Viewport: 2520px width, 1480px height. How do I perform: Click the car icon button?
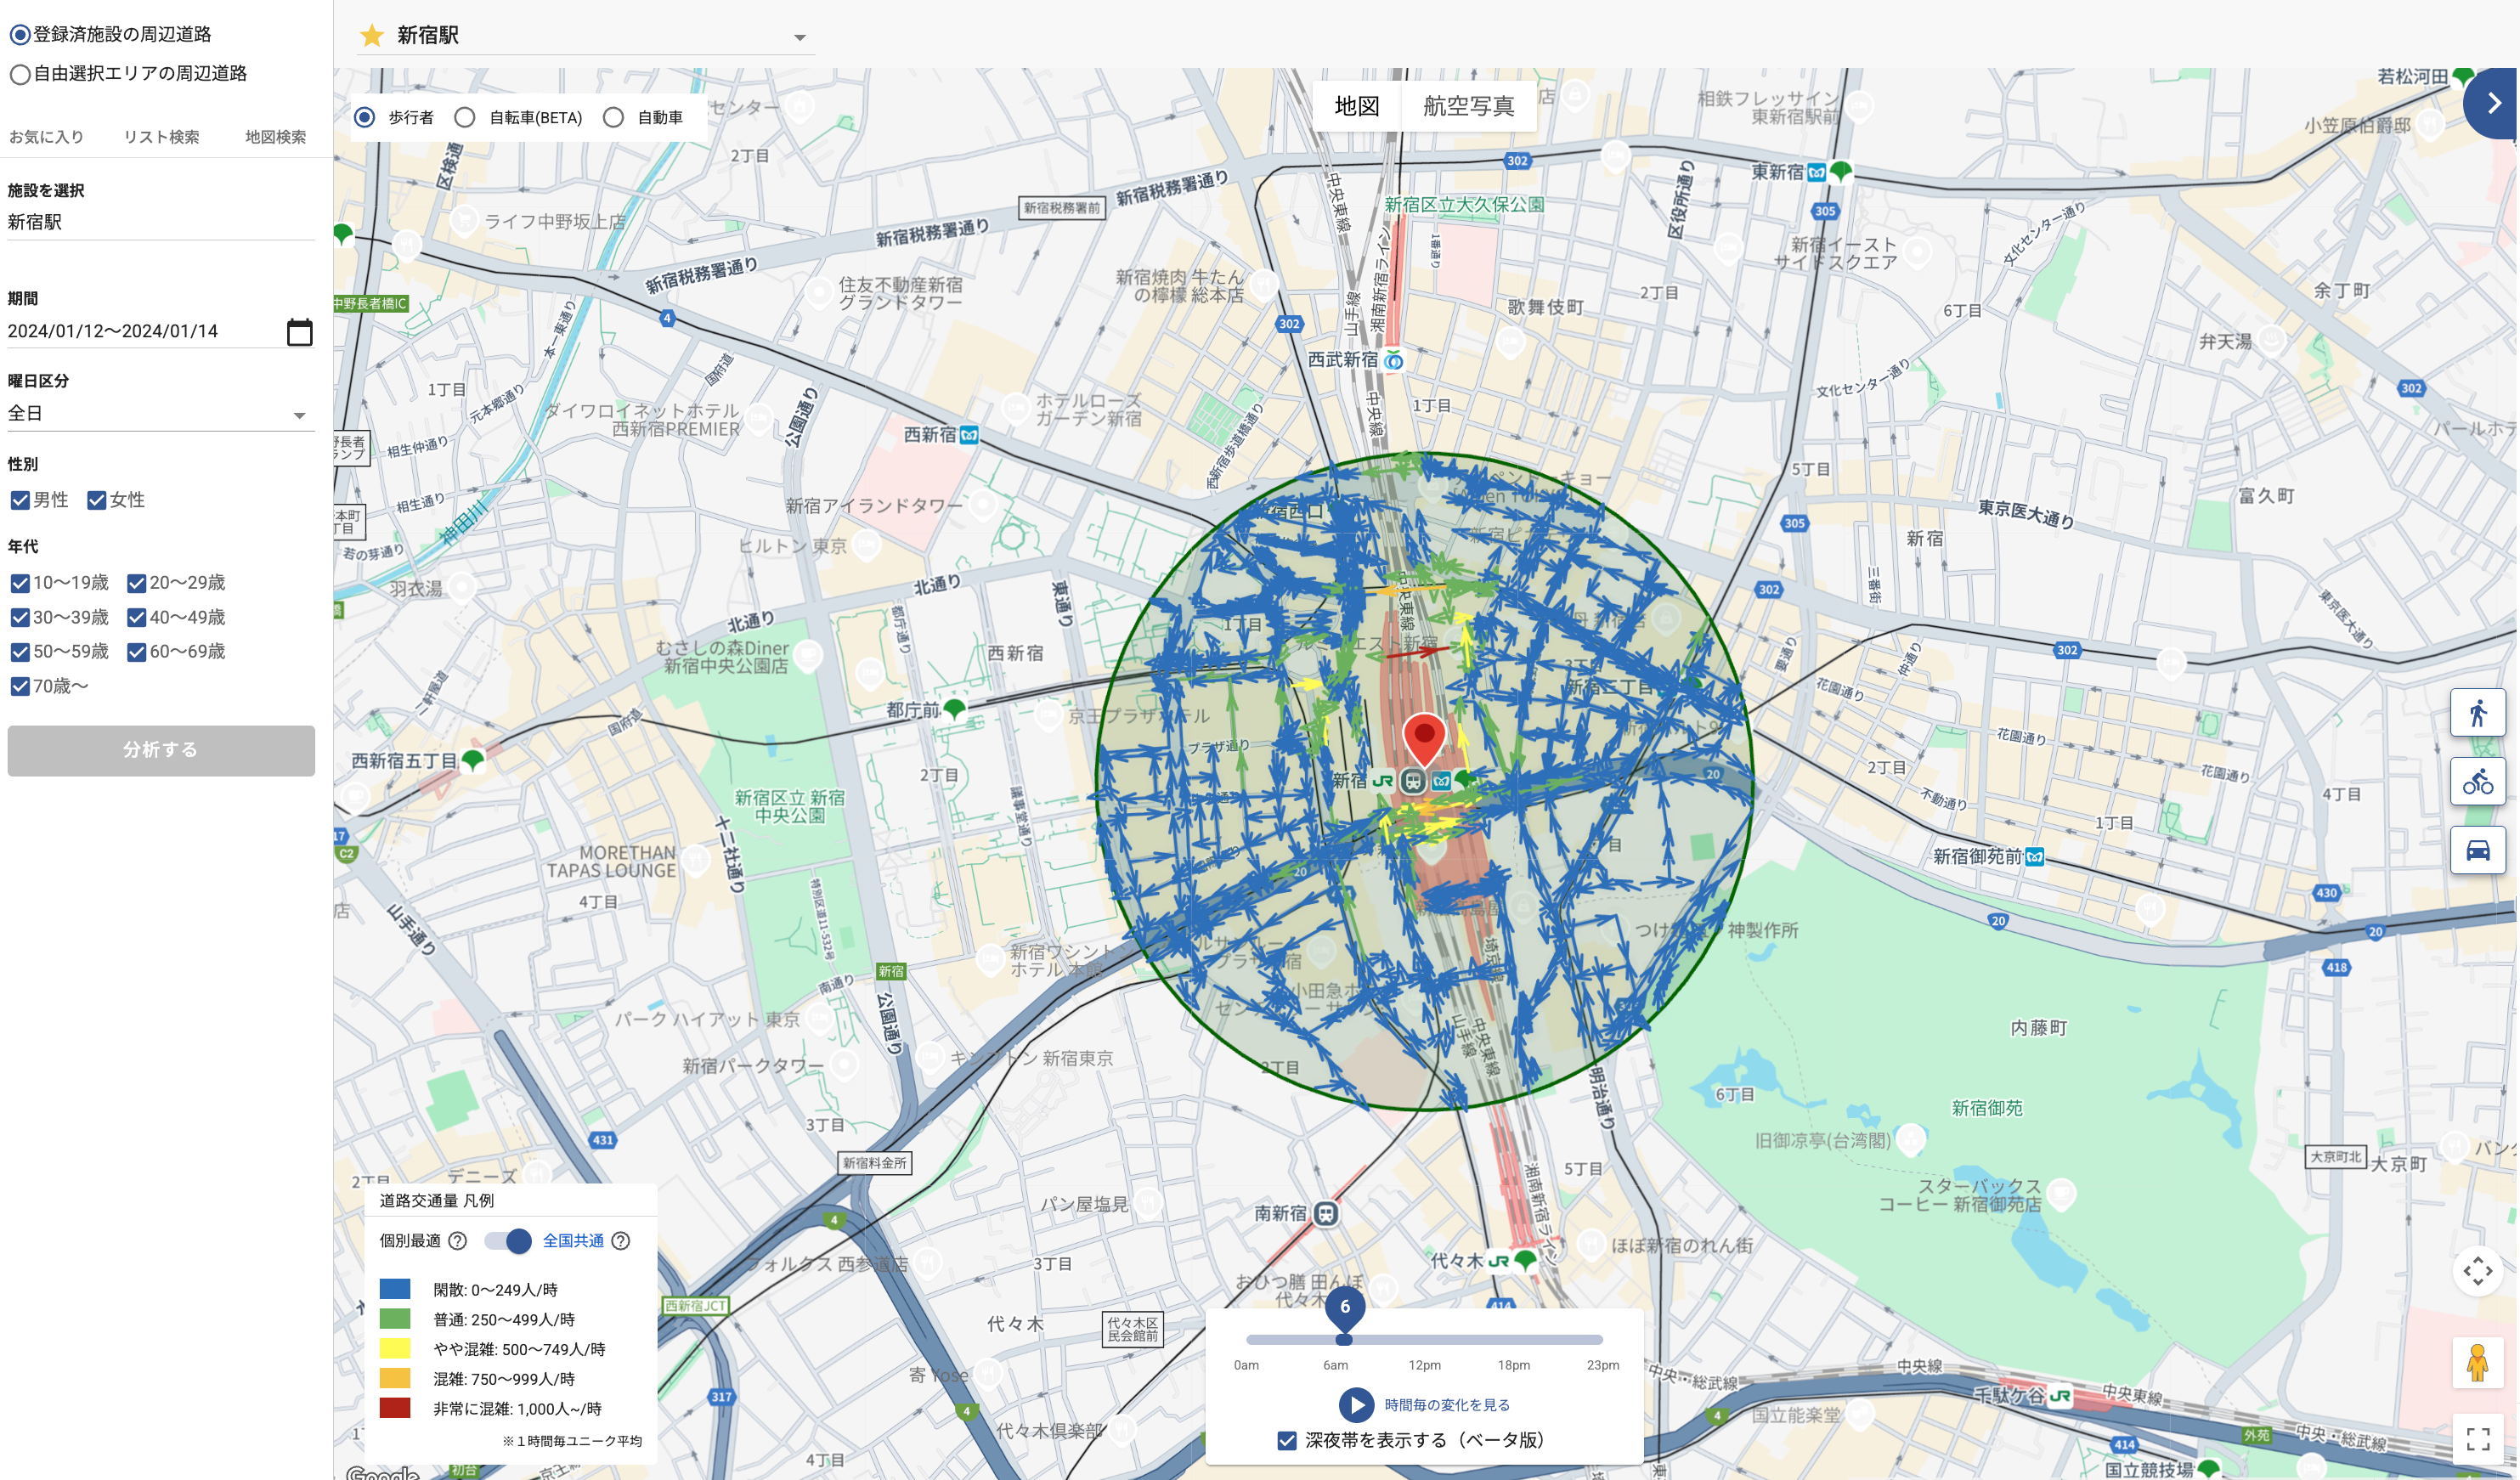coord(2477,850)
